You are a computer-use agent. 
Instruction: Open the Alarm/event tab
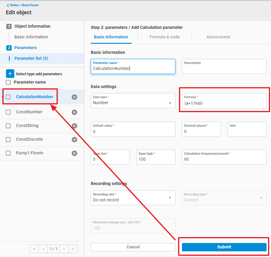[x=218, y=37]
